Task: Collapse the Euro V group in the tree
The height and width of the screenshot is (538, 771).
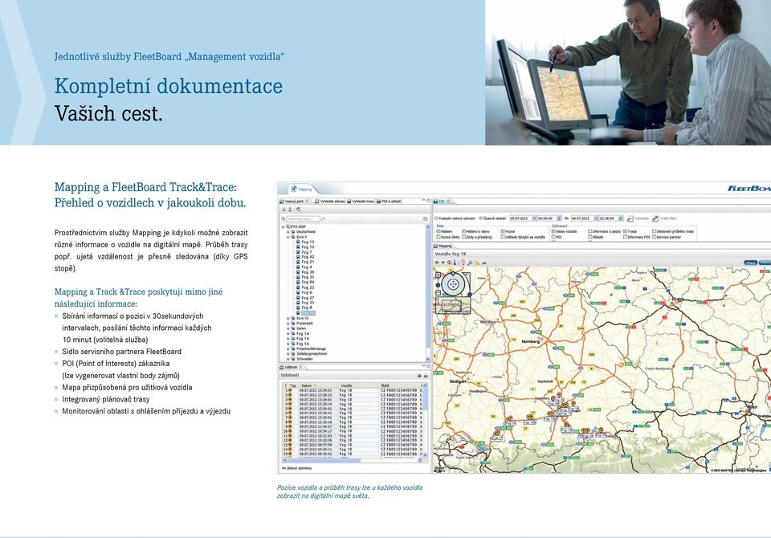Action: pos(288,237)
